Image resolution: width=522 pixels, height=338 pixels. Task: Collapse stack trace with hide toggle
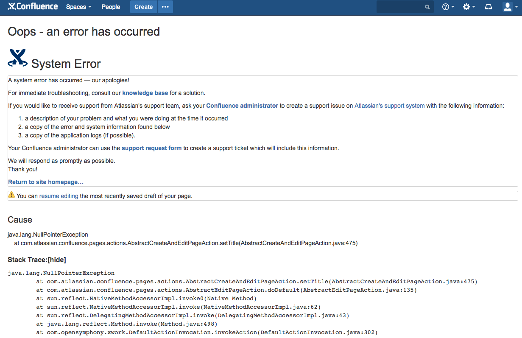coord(56,260)
